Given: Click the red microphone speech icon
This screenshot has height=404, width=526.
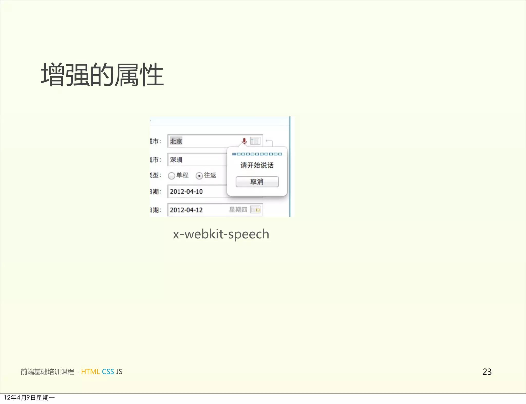Looking at the screenshot, I should click(x=244, y=141).
